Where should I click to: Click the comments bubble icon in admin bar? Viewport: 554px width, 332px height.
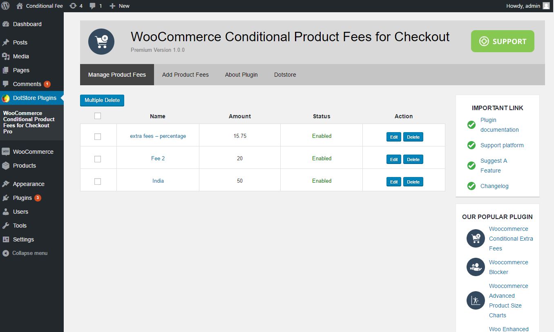pos(93,6)
